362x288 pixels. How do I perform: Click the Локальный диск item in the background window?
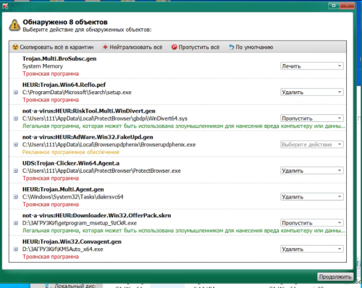pos(75,286)
